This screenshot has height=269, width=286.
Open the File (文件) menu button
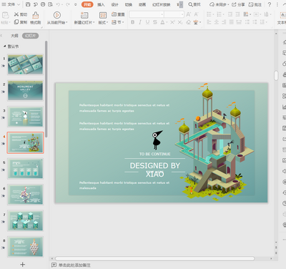9,4
